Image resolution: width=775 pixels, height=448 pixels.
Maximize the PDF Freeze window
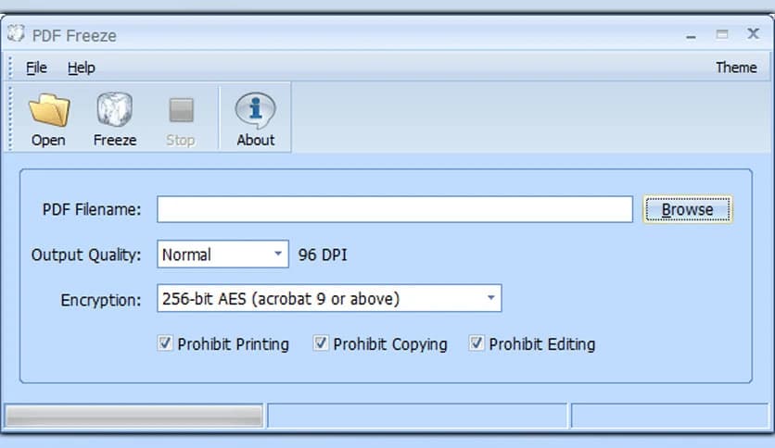[722, 34]
